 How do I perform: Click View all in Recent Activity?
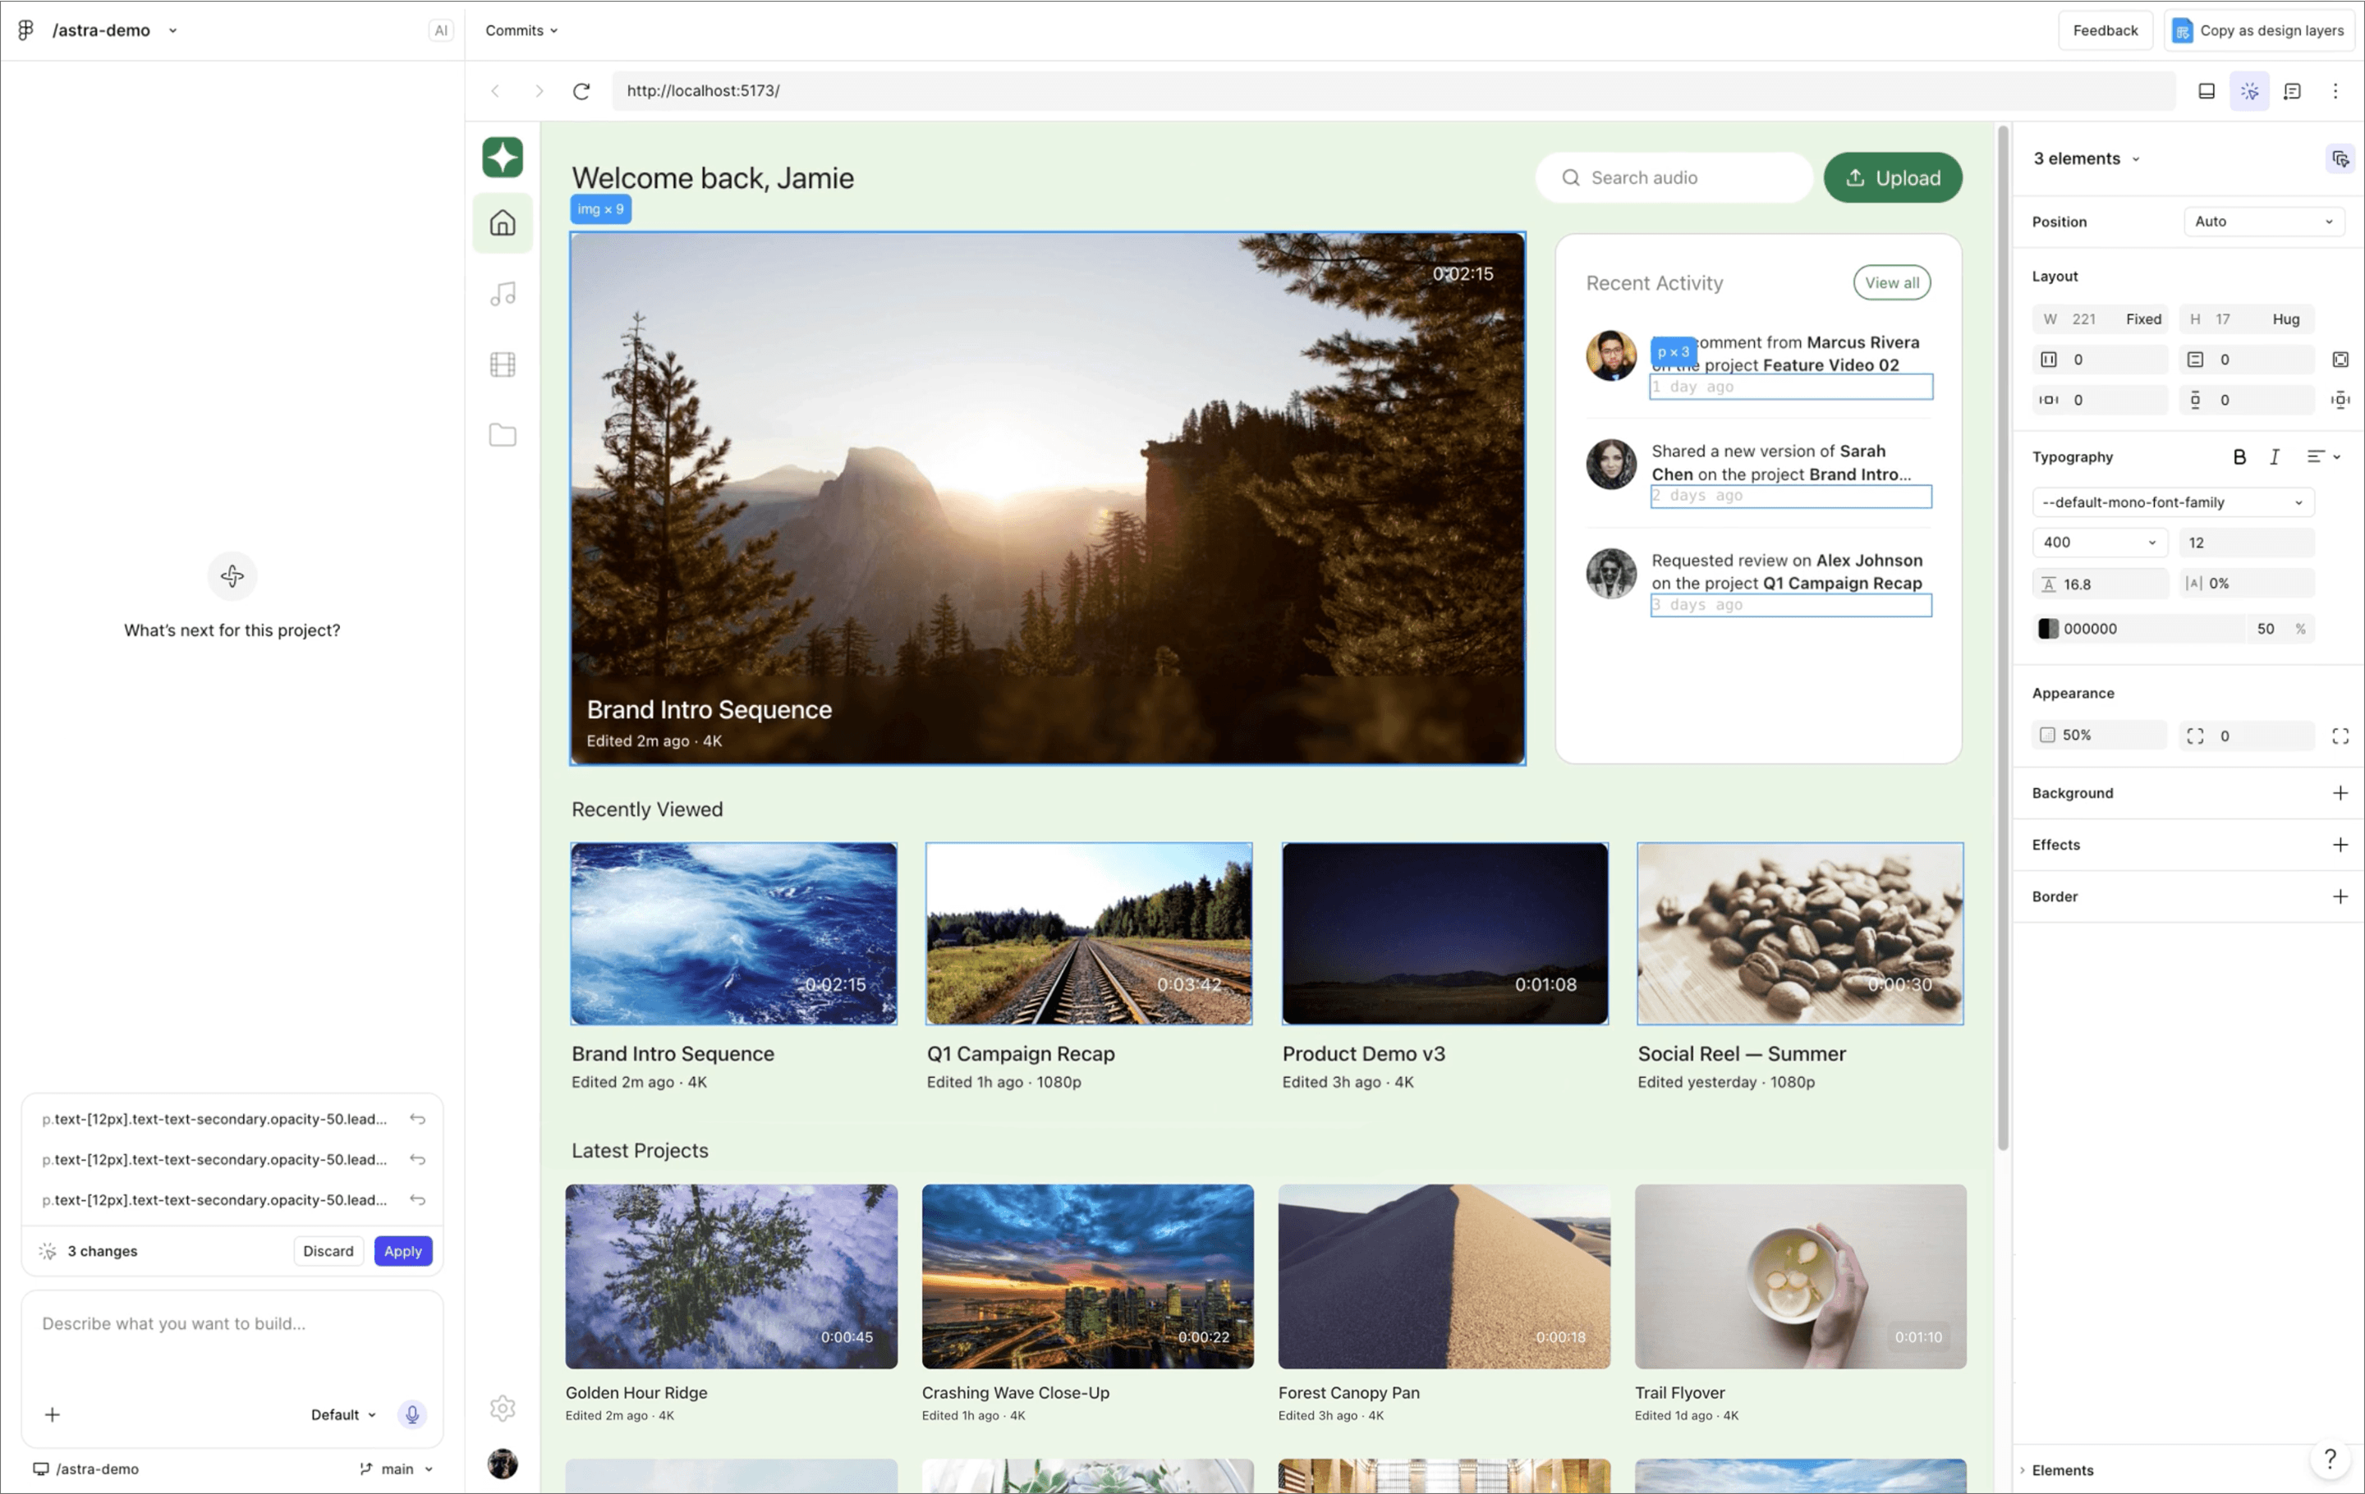tap(1892, 282)
